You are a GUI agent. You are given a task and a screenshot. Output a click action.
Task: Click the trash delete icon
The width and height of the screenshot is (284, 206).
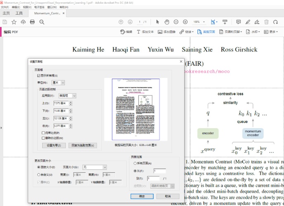[x=266, y=22]
